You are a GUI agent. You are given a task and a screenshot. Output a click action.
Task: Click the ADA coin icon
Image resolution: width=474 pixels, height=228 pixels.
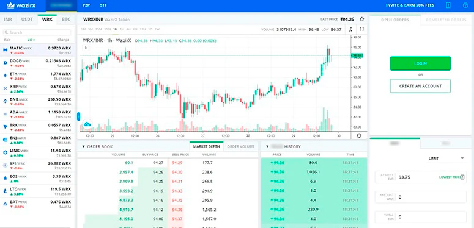(5, 114)
